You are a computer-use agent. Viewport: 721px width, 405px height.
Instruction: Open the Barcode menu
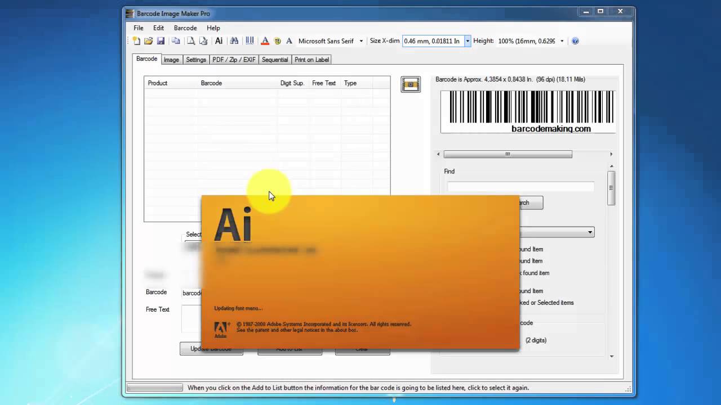pos(185,28)
